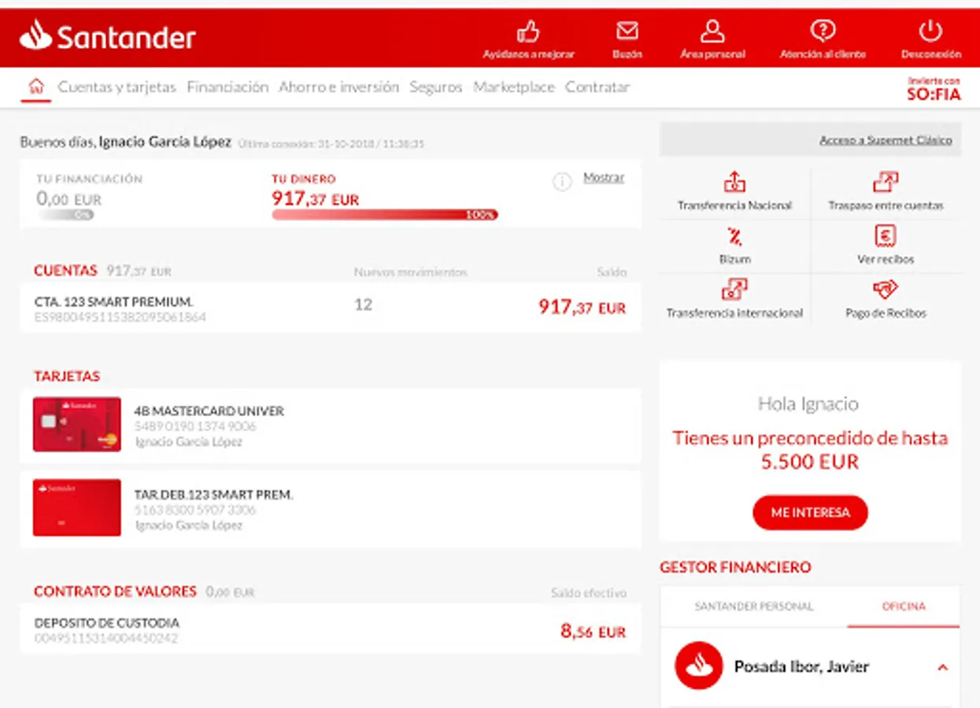Switch to the SANTANDER PERSONAL tab
The width and height of the screenshot is (980, 708).
tap(754, 607)
